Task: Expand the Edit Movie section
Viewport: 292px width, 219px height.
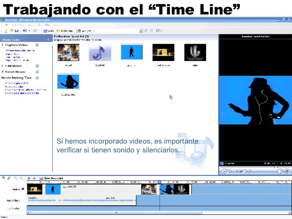Action: pyautogui.click(x=37, y=66)
